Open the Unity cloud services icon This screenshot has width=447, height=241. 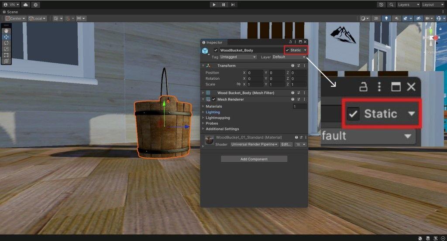click(26, 4)
